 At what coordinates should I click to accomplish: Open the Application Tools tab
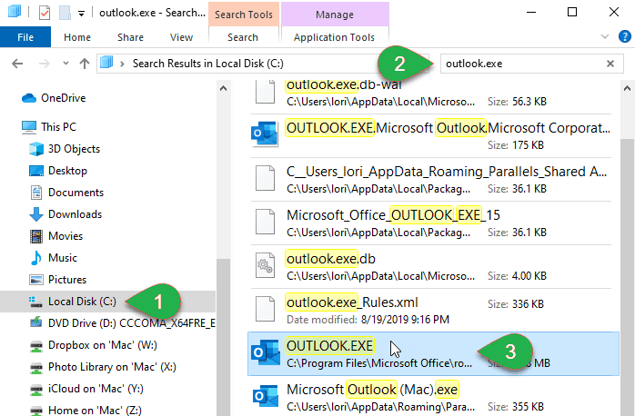[334, 37]
